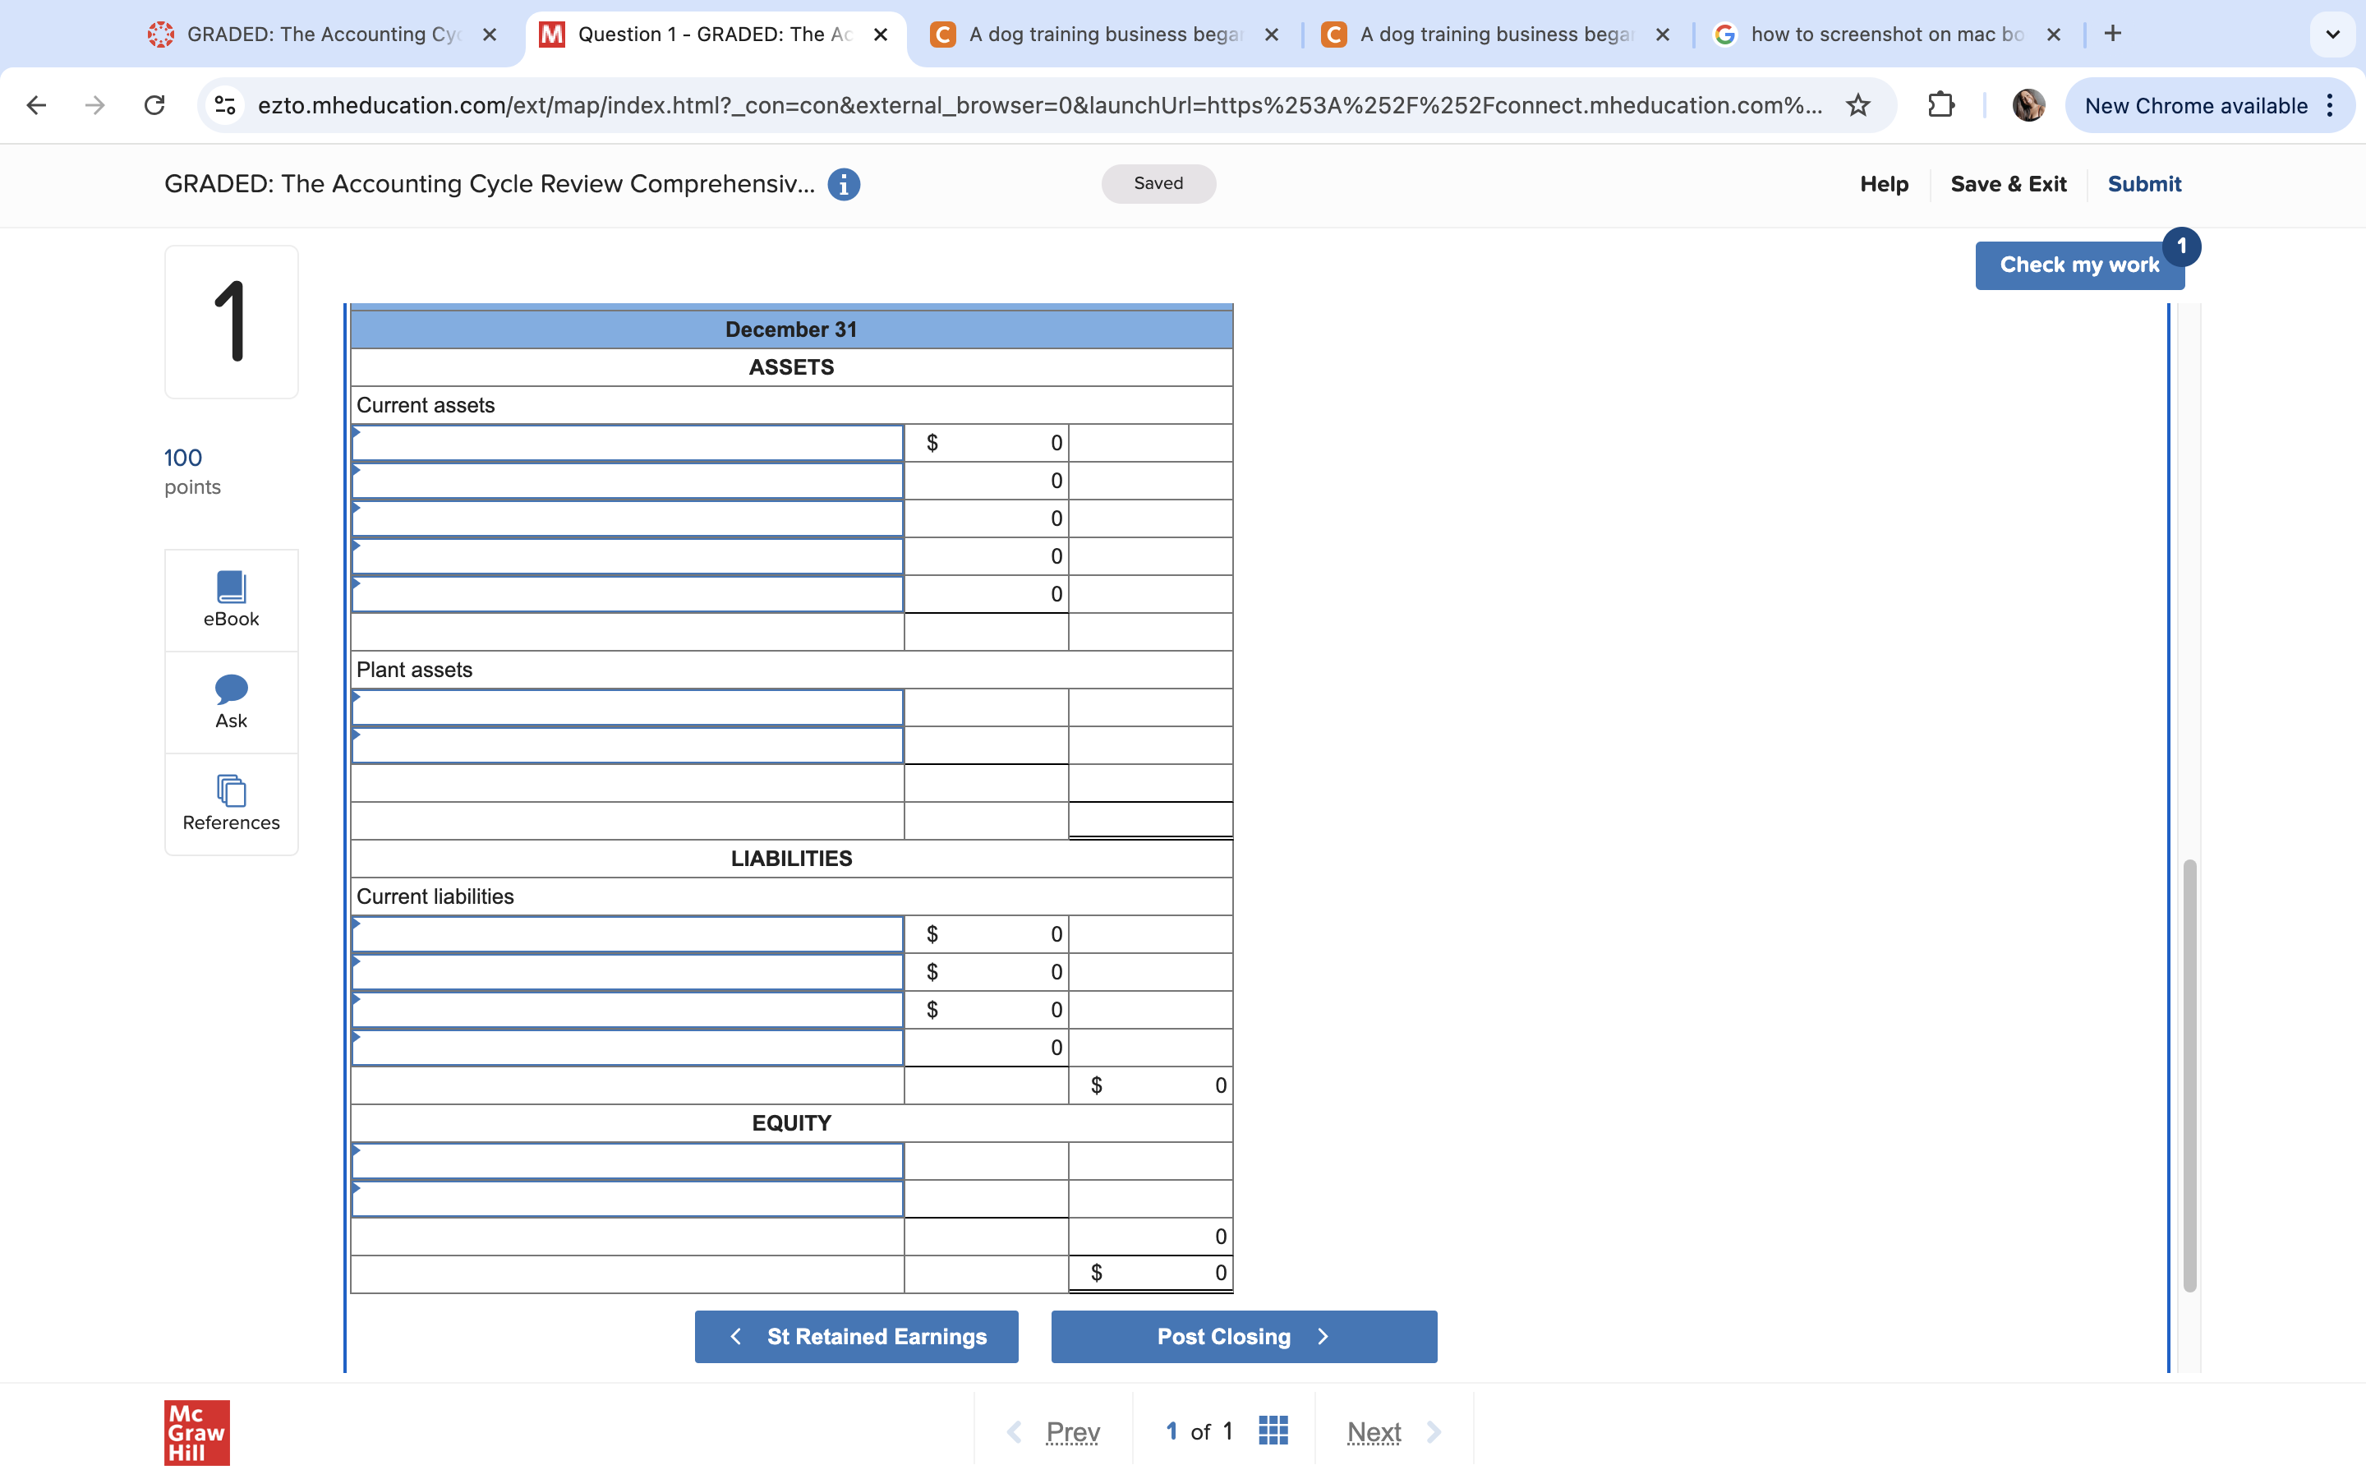2366x1479 pixels.
Task: Open first Plant assets account dropdown
Action: 627,708
